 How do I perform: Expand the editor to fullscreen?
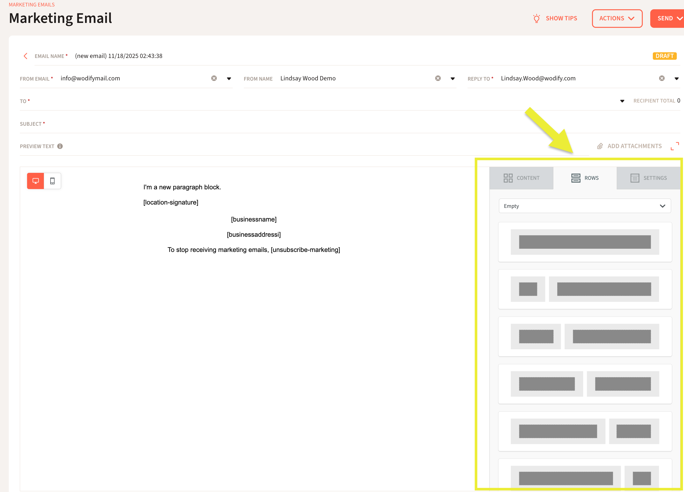(675, 146)
